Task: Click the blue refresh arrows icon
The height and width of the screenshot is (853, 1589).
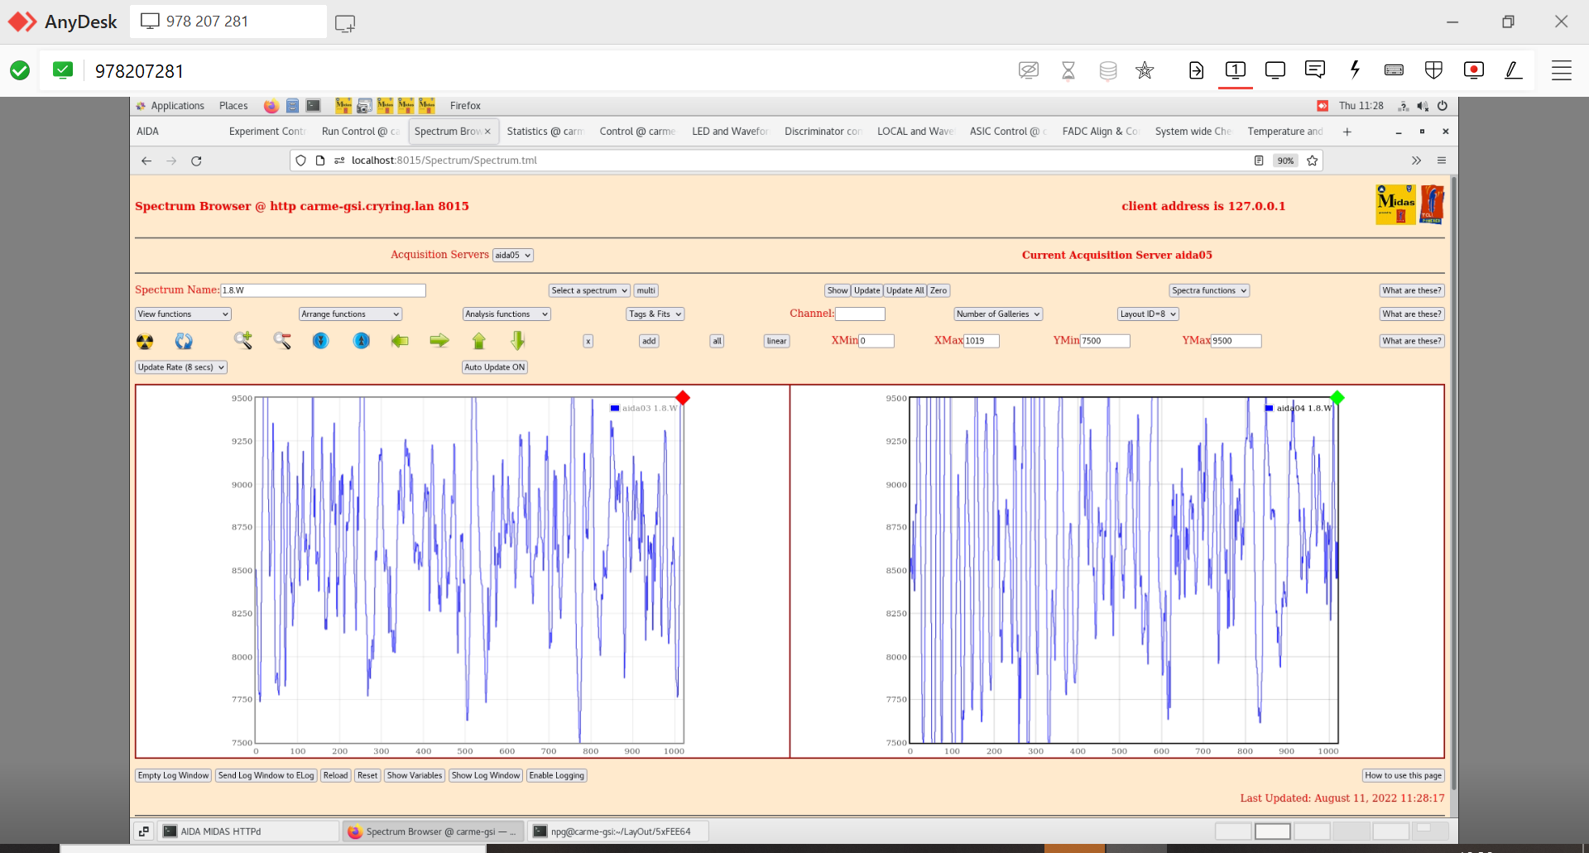Action: coord(184,341)
